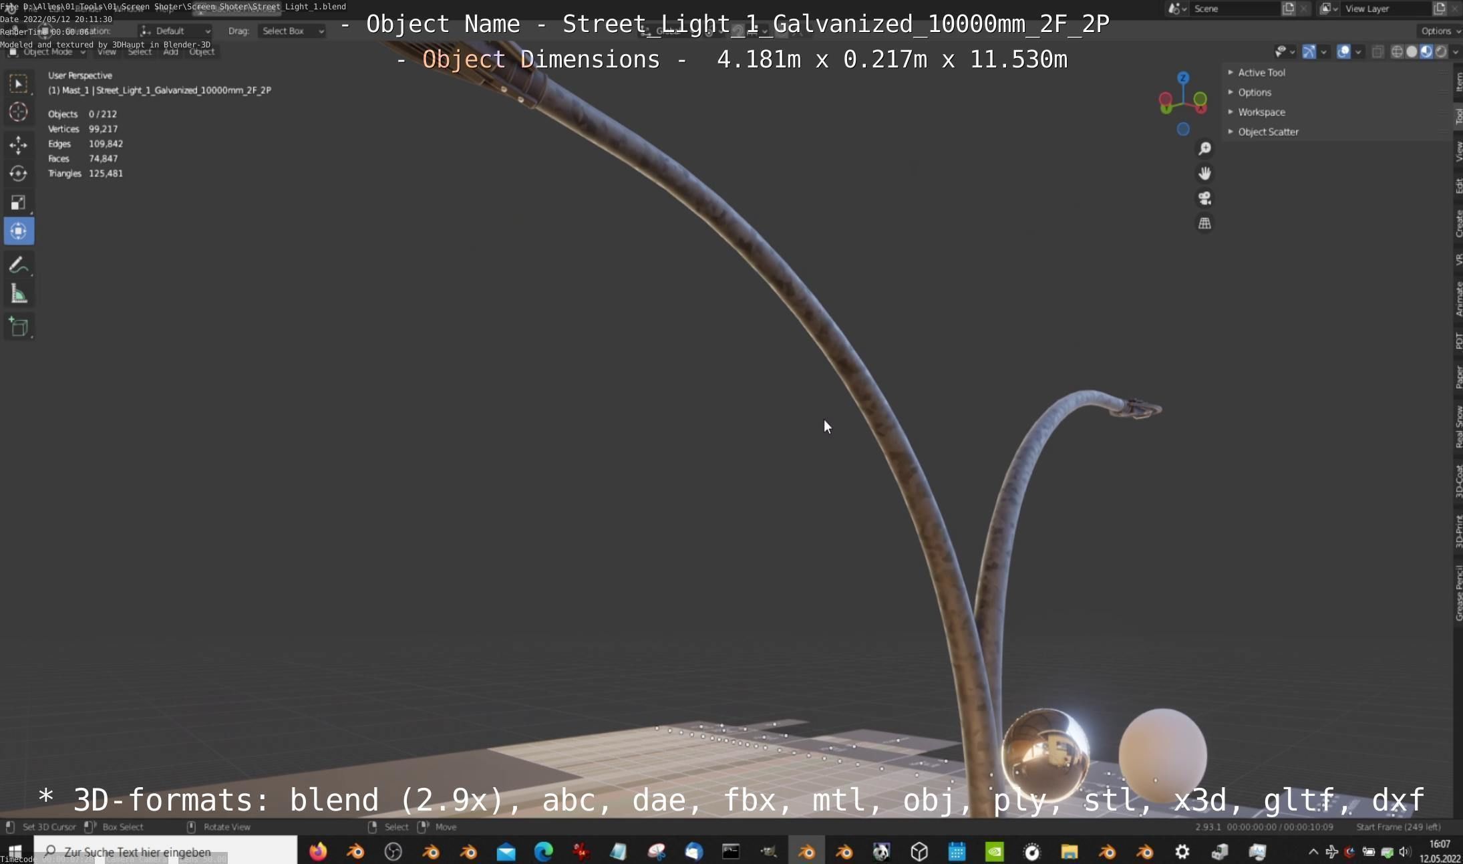Open the Object menu
Screen dimensions: 1463x864
(x=202, y=51)
